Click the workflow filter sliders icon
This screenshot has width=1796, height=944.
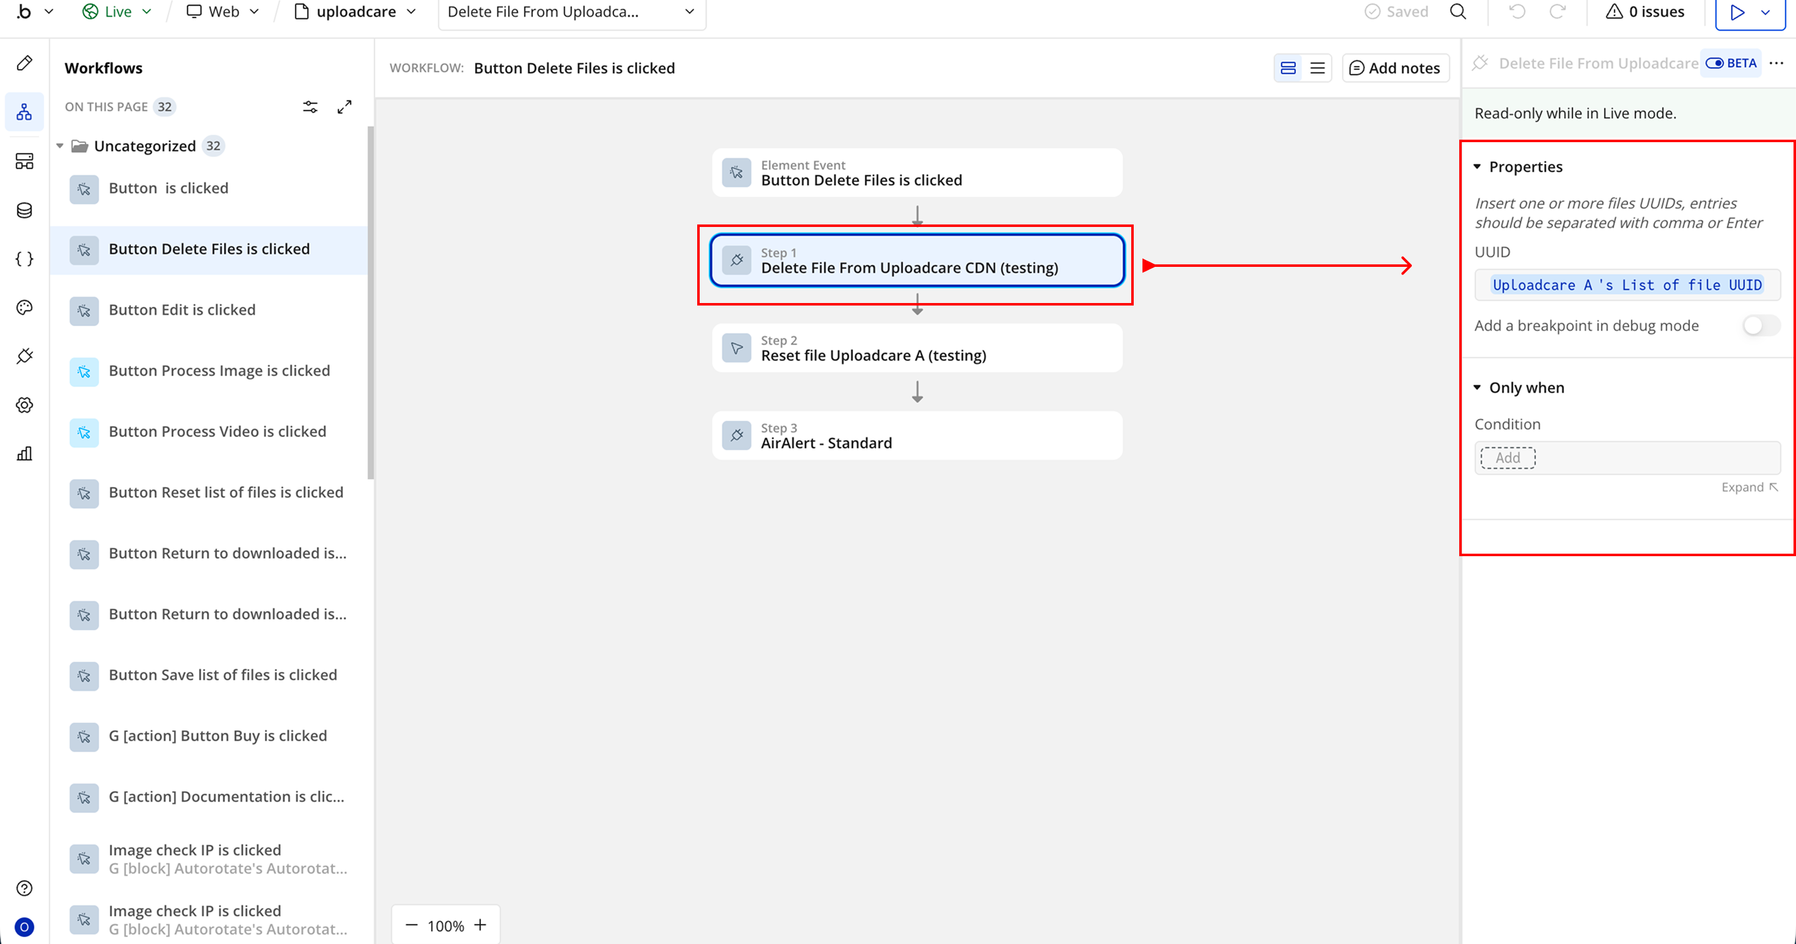311,107
